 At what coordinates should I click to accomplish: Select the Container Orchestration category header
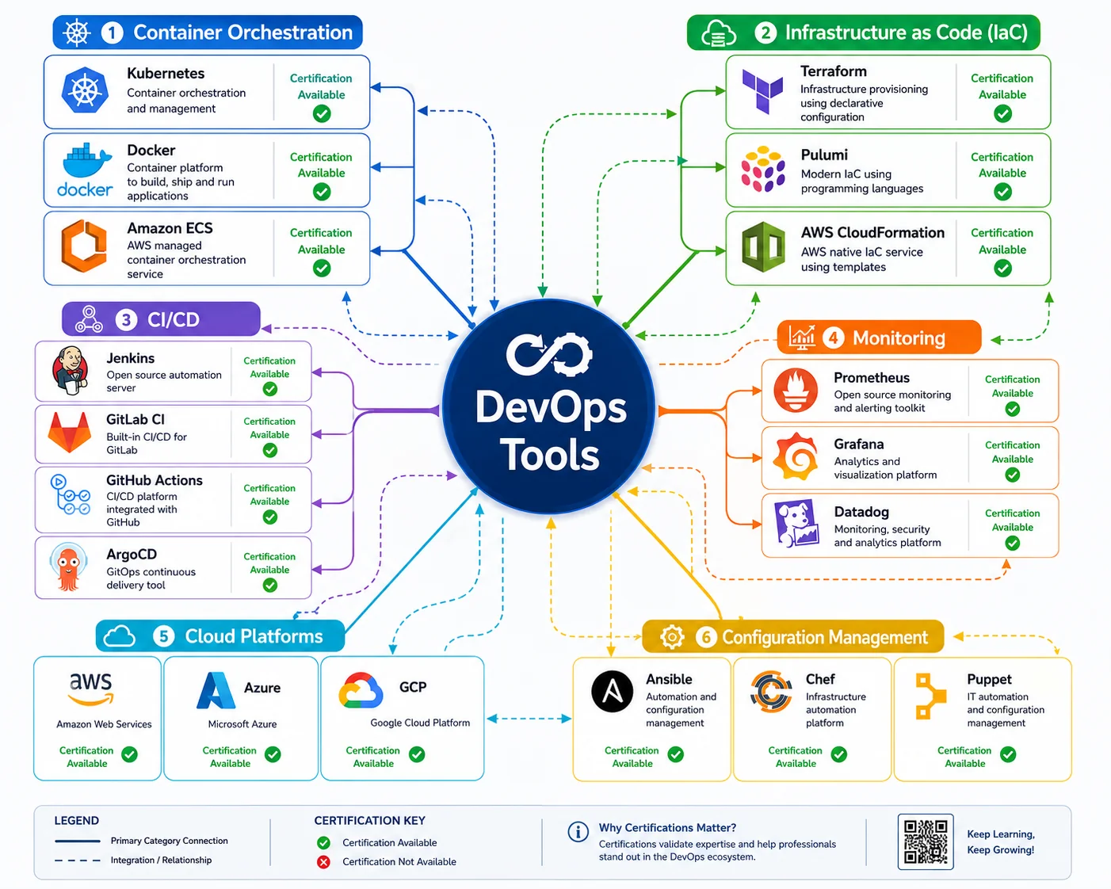(x=208, y=32)
